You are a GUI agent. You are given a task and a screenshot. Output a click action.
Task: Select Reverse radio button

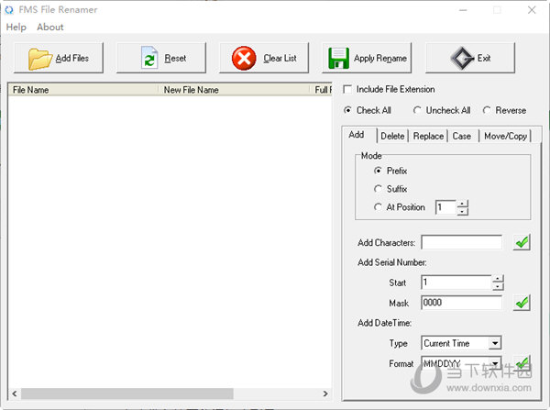point(487,110)
